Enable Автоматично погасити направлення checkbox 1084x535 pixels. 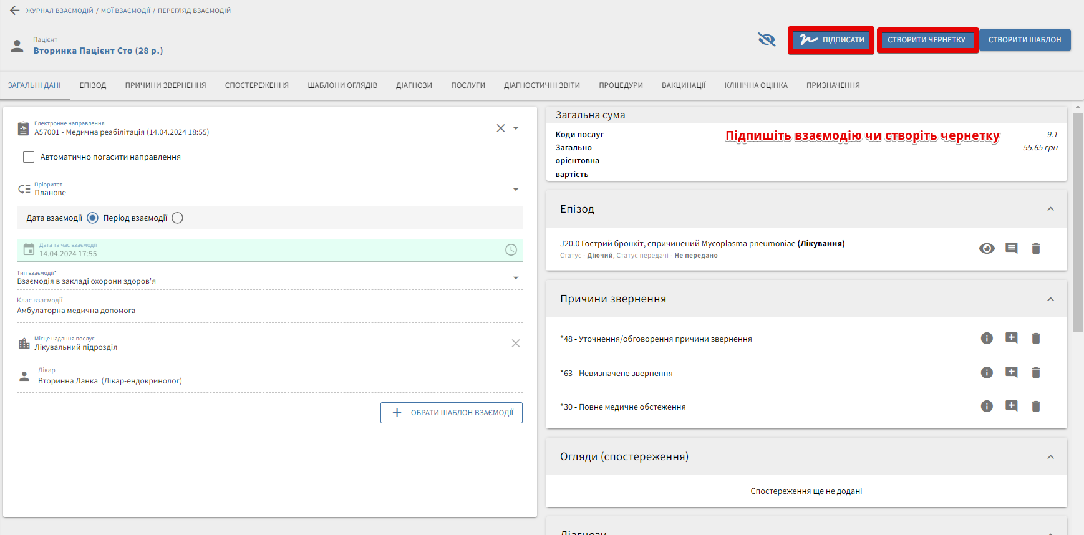29,157
